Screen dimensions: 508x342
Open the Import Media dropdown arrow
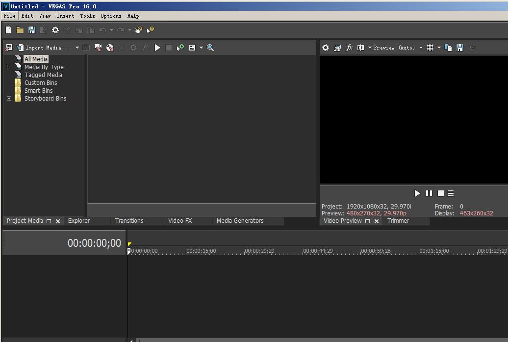77,48
